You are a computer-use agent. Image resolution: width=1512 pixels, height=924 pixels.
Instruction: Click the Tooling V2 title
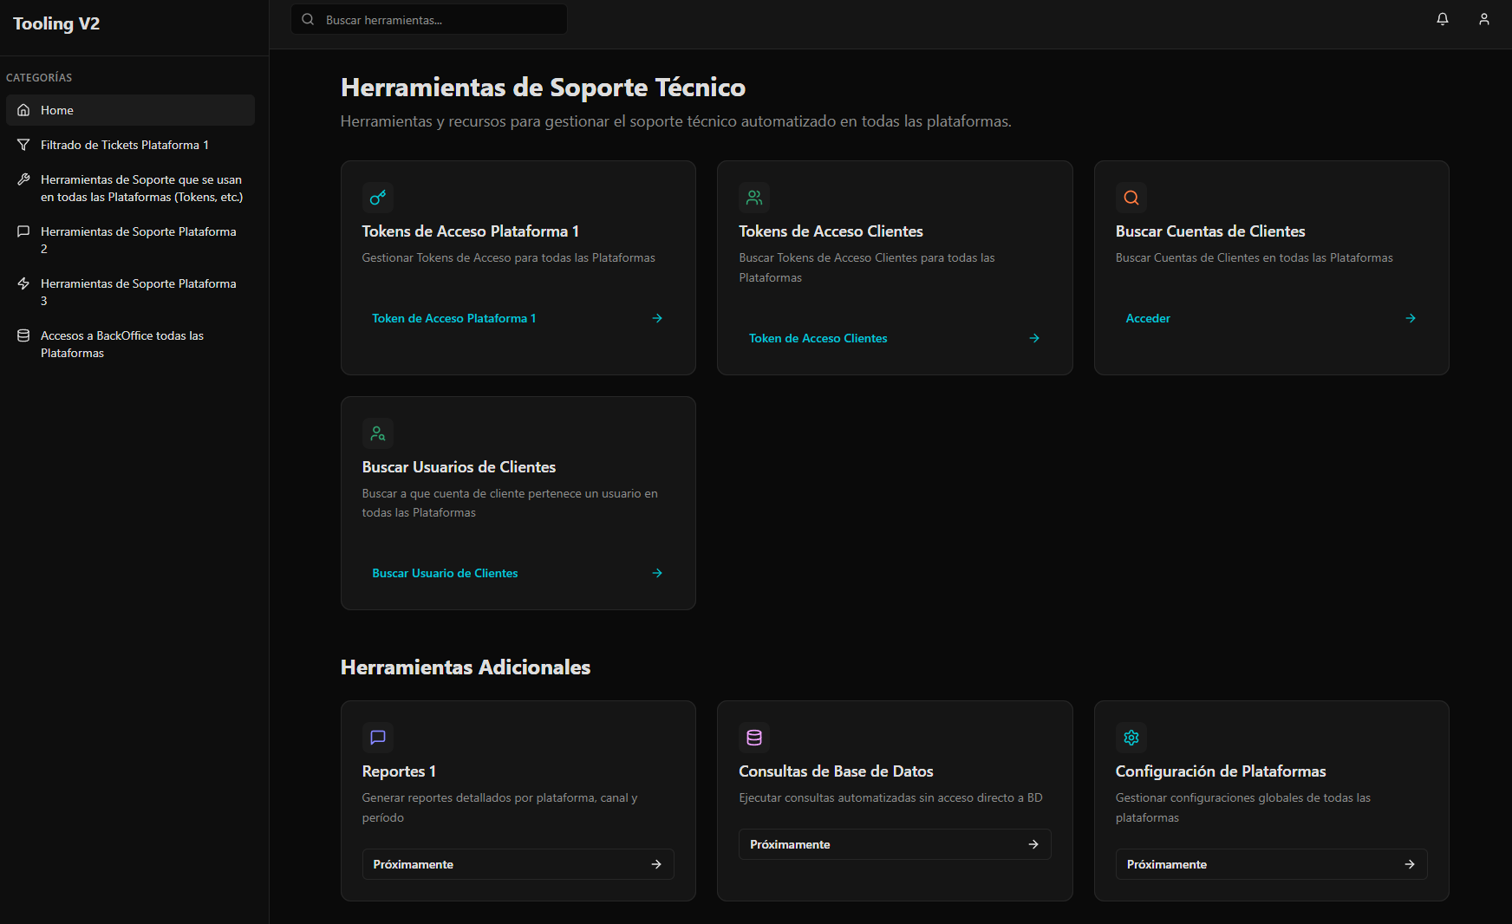tap(55, 23)
